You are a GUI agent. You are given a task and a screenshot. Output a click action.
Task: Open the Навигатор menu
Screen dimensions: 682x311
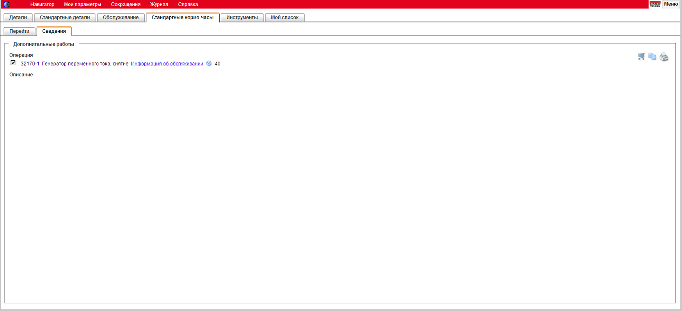[42, 4]
